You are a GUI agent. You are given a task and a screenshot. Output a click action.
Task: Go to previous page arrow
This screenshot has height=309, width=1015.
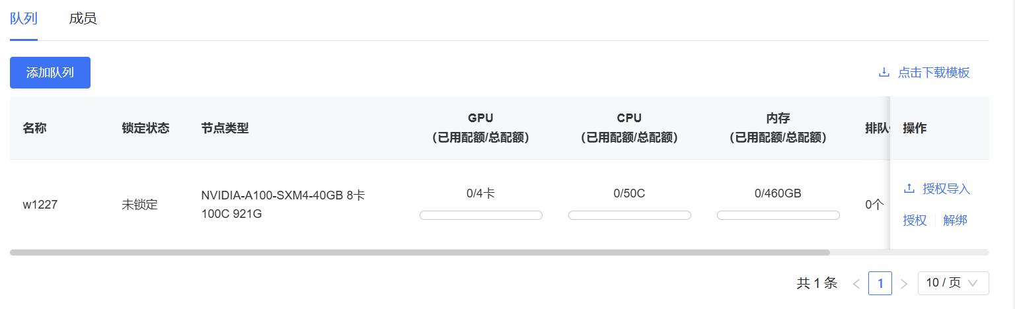[x=856, y=283]
